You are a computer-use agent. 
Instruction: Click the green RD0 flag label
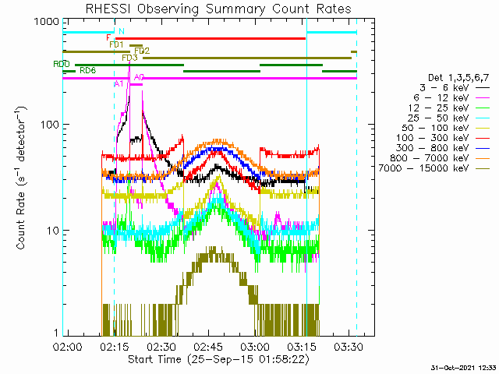(62, 64)
